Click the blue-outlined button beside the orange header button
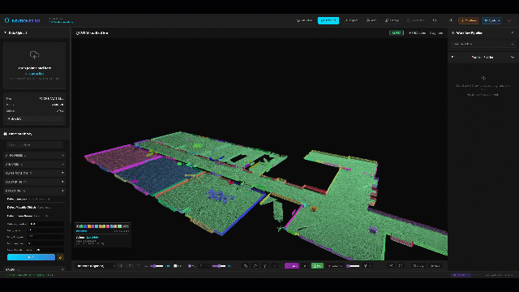This screenshot has width=519, height=292. (491, 20)
